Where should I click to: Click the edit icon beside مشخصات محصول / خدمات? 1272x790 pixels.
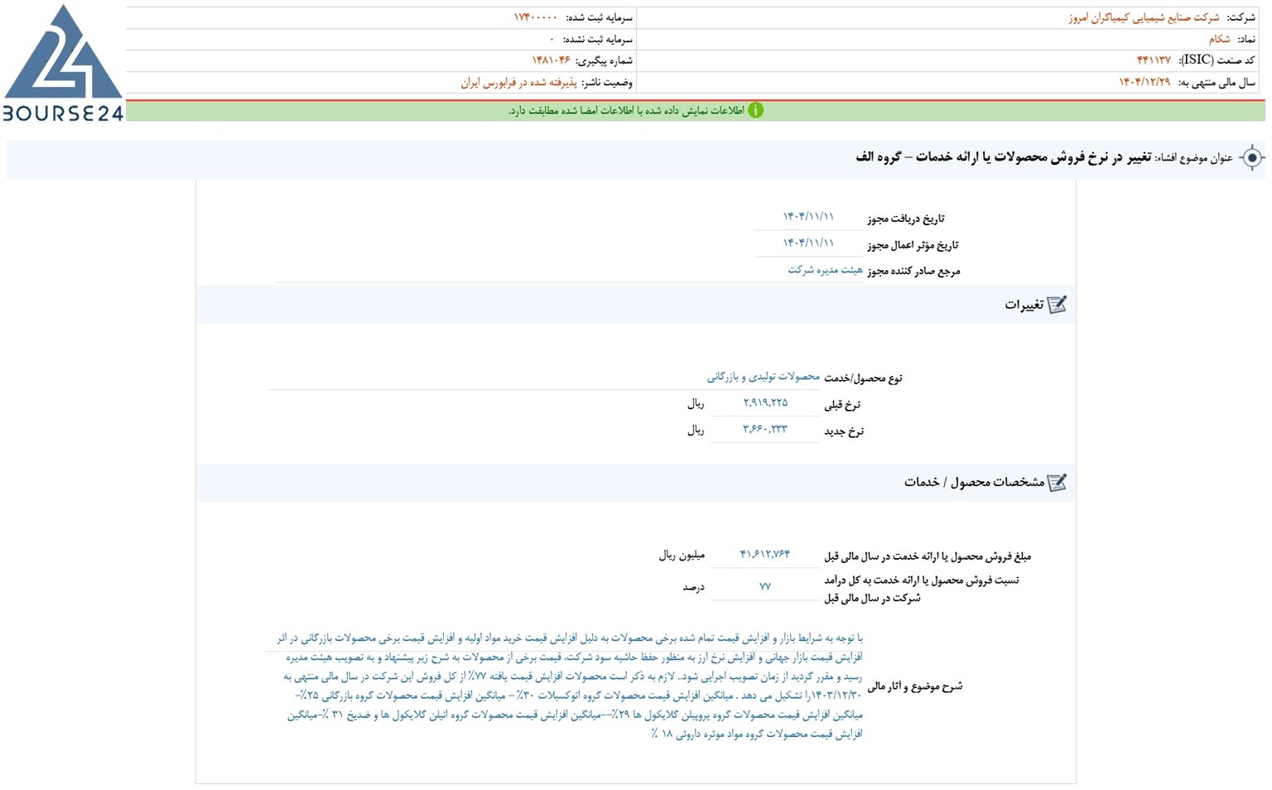coord(1057,482)
